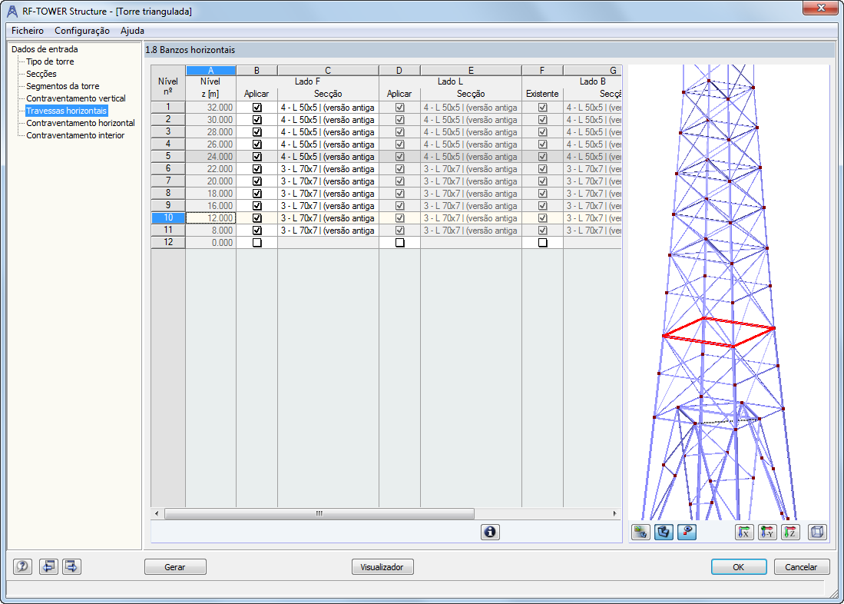
Task: Click the RF-TOWER app icon in title bar
Action: point(12,11)
